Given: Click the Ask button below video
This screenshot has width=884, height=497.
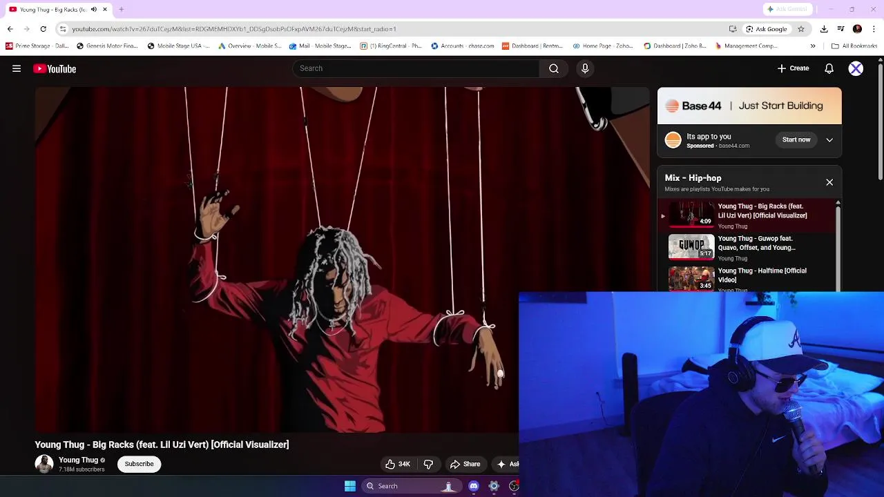Looking at the screenshot, I should (x=508, y=464).
